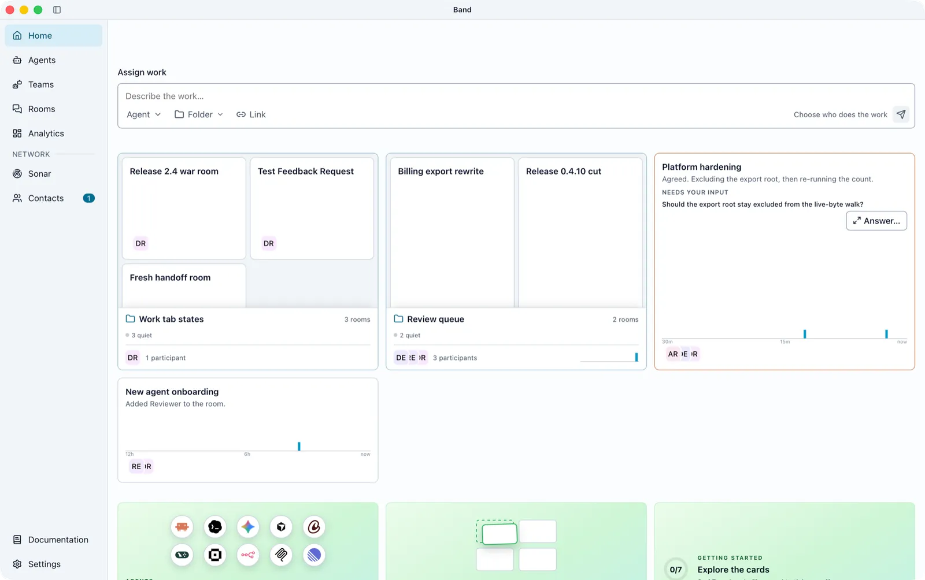Viewport: 925px width, 580px height.
Task: Open the Folder dropdown in Assign work
Action: [199, 114]
